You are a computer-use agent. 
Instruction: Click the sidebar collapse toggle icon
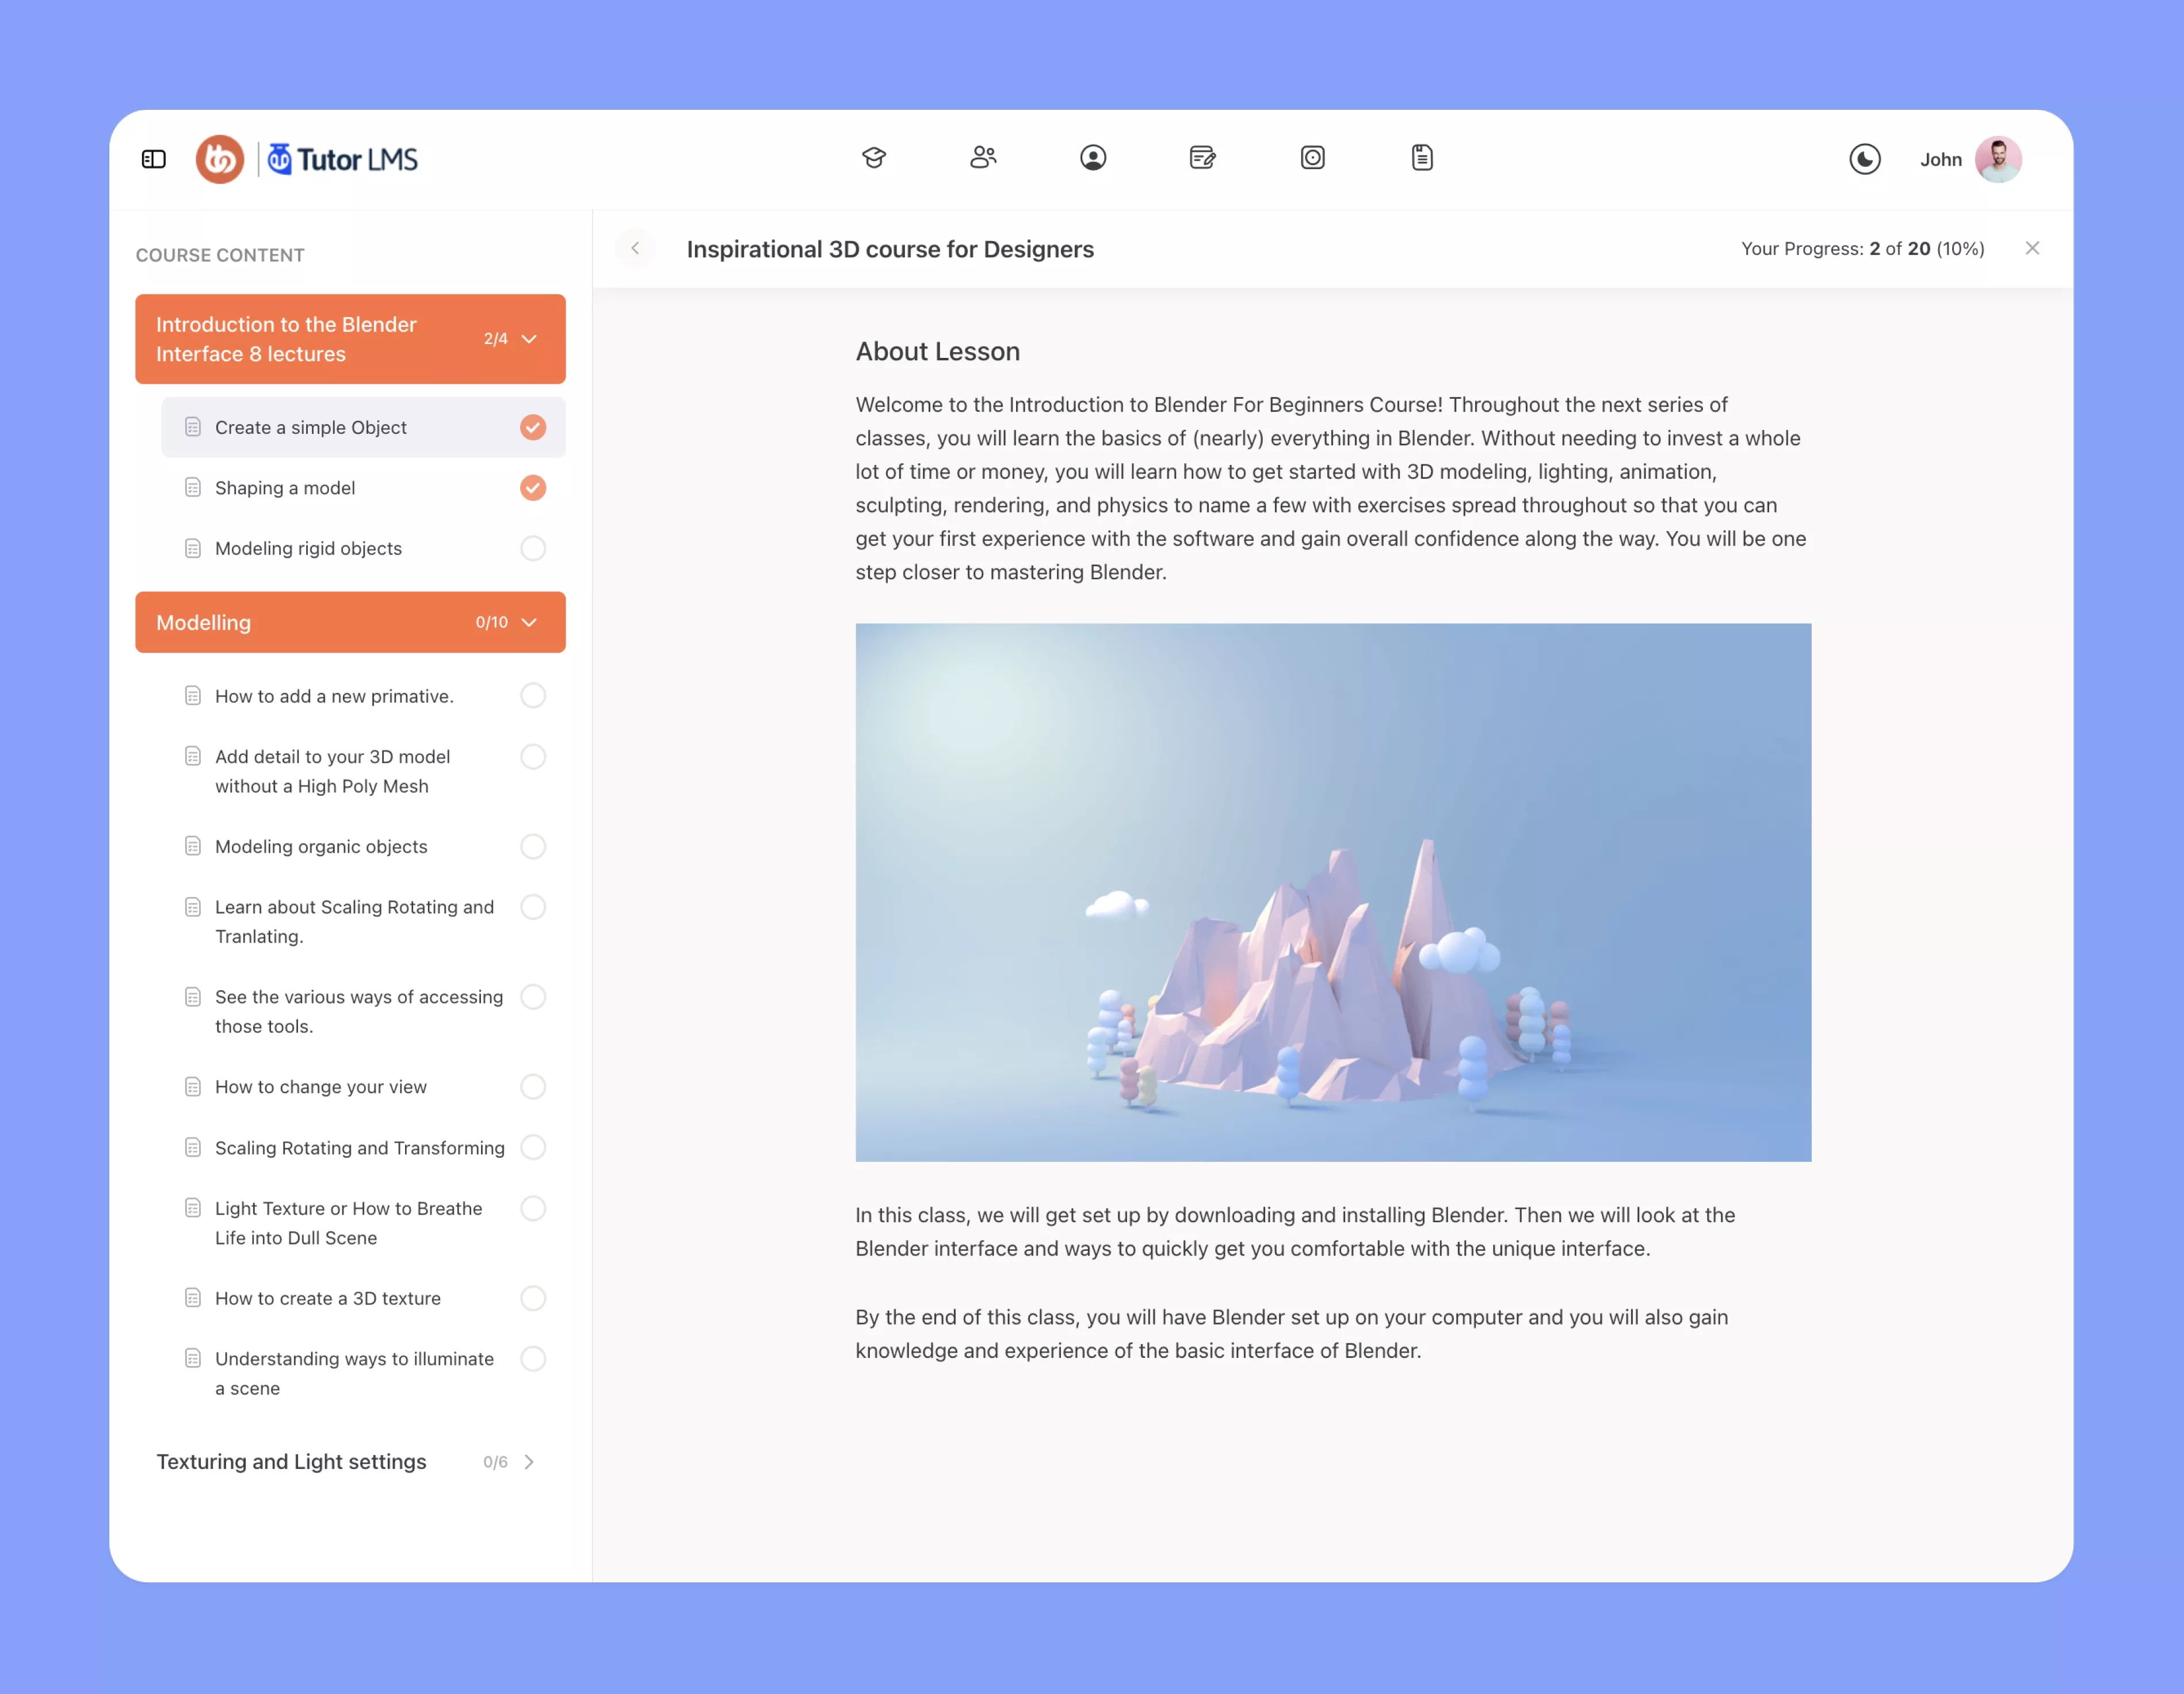pyautogui.click(x=152, y=158)
